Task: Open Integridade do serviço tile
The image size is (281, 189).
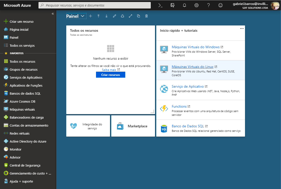Action: pyautogui.click(x=88, y=126)
